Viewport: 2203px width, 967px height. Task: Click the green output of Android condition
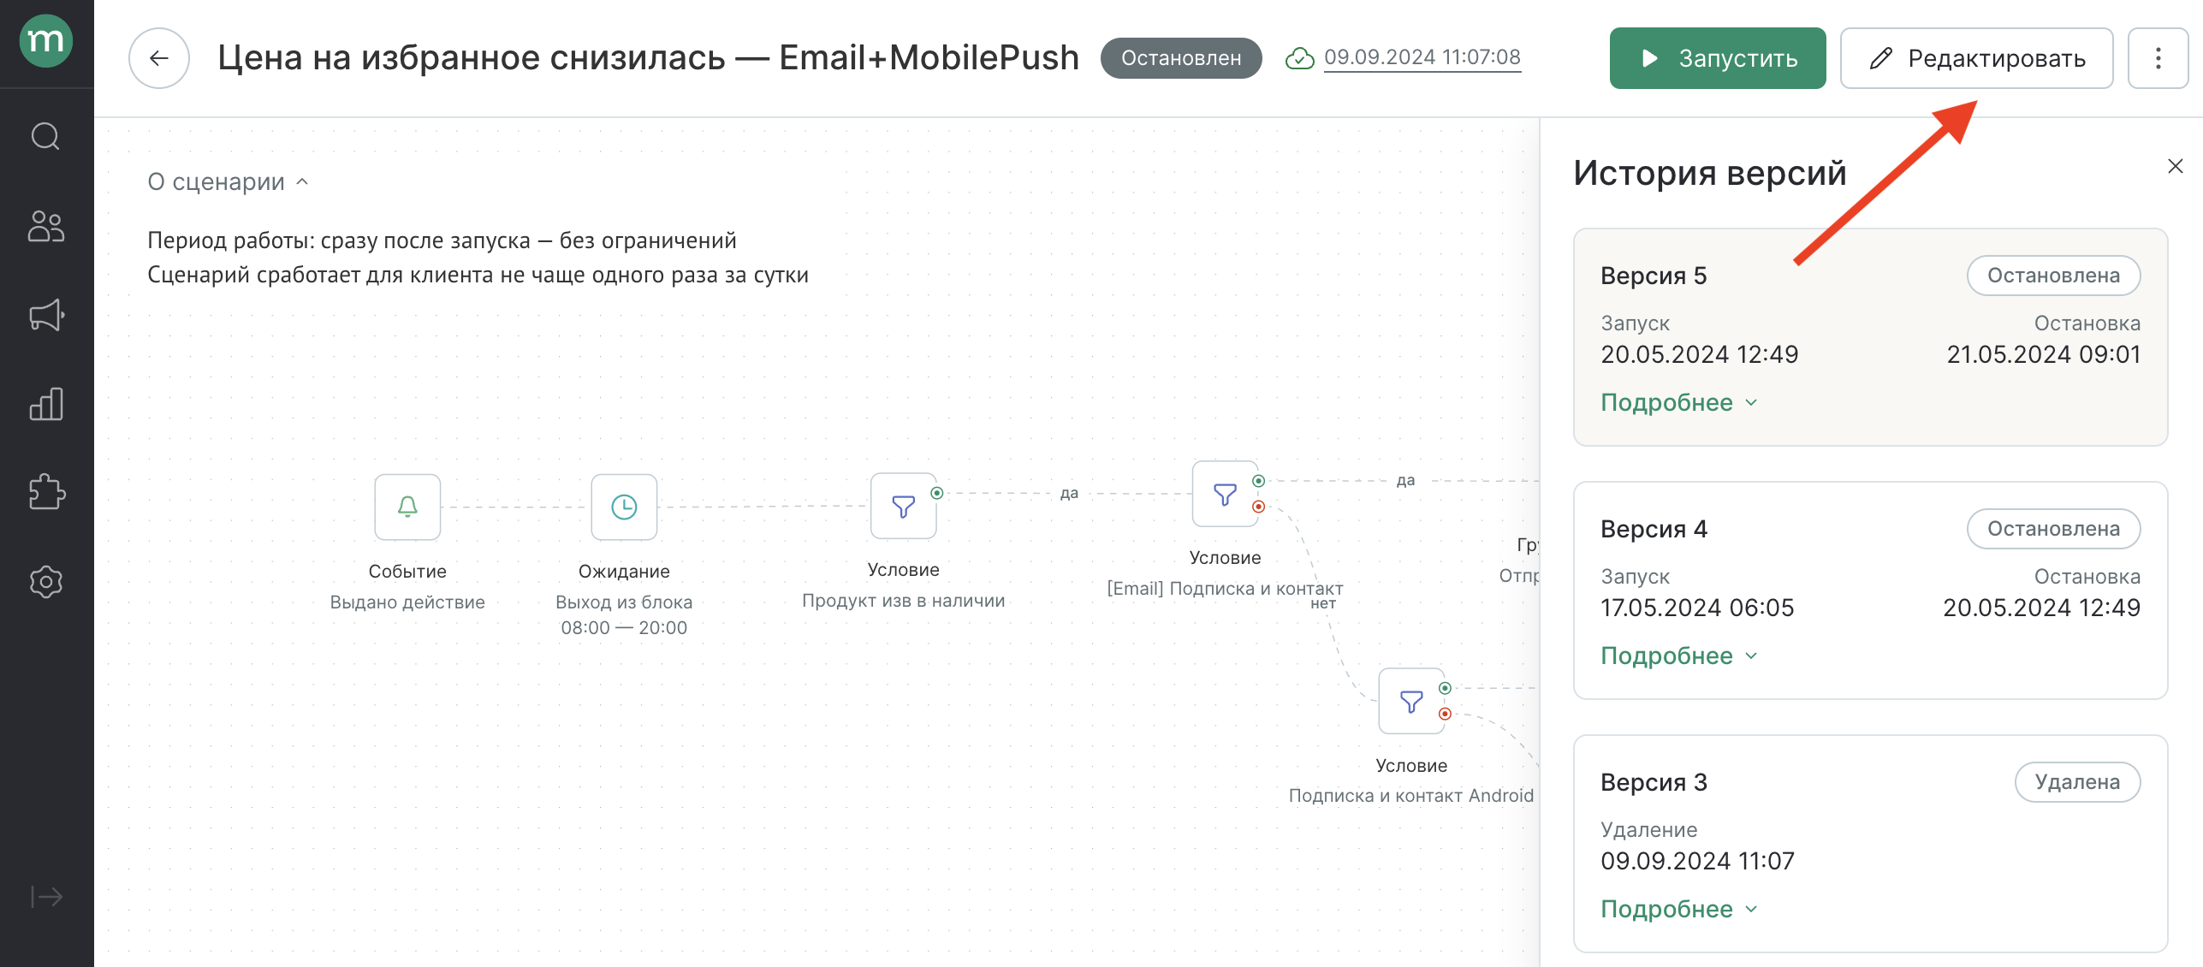[x=1445, y=688]
